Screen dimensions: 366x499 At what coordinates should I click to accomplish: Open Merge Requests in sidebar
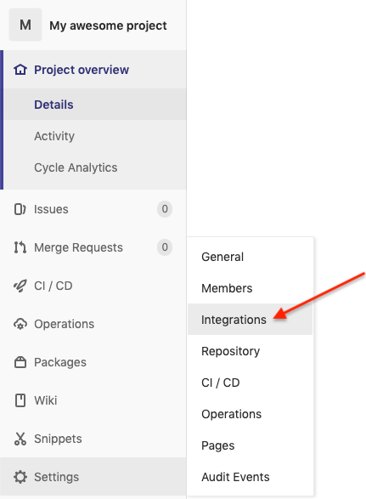[78, 247]
